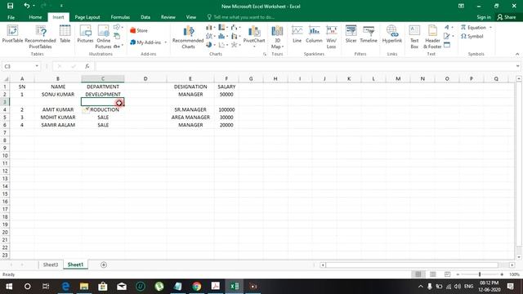
Task: Insert a Timeline filter
Action: (369, 34)
